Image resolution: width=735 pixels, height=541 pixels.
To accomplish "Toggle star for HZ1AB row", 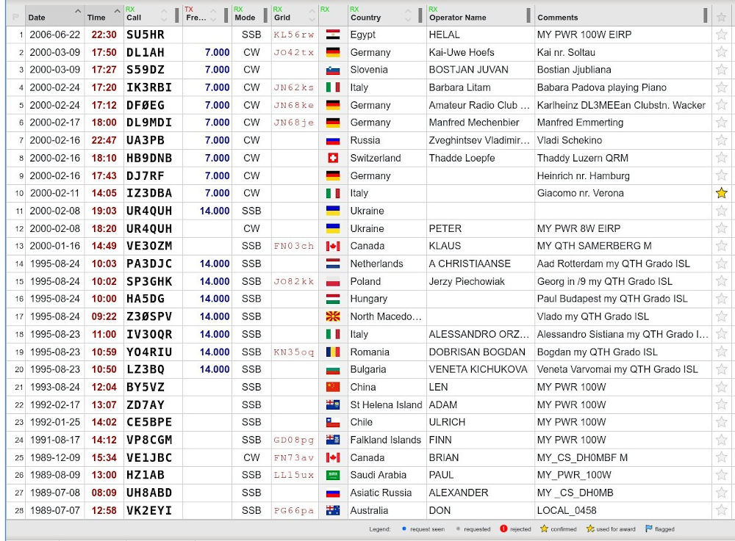I will [x=722, y=475].
